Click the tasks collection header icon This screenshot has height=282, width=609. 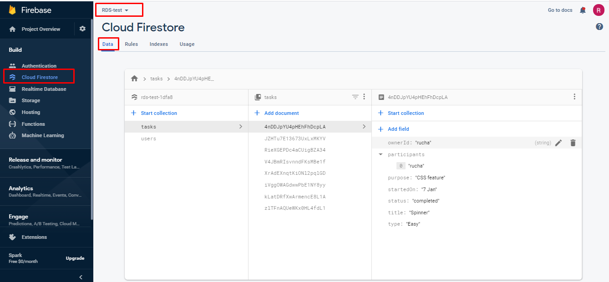pos(258,97)
